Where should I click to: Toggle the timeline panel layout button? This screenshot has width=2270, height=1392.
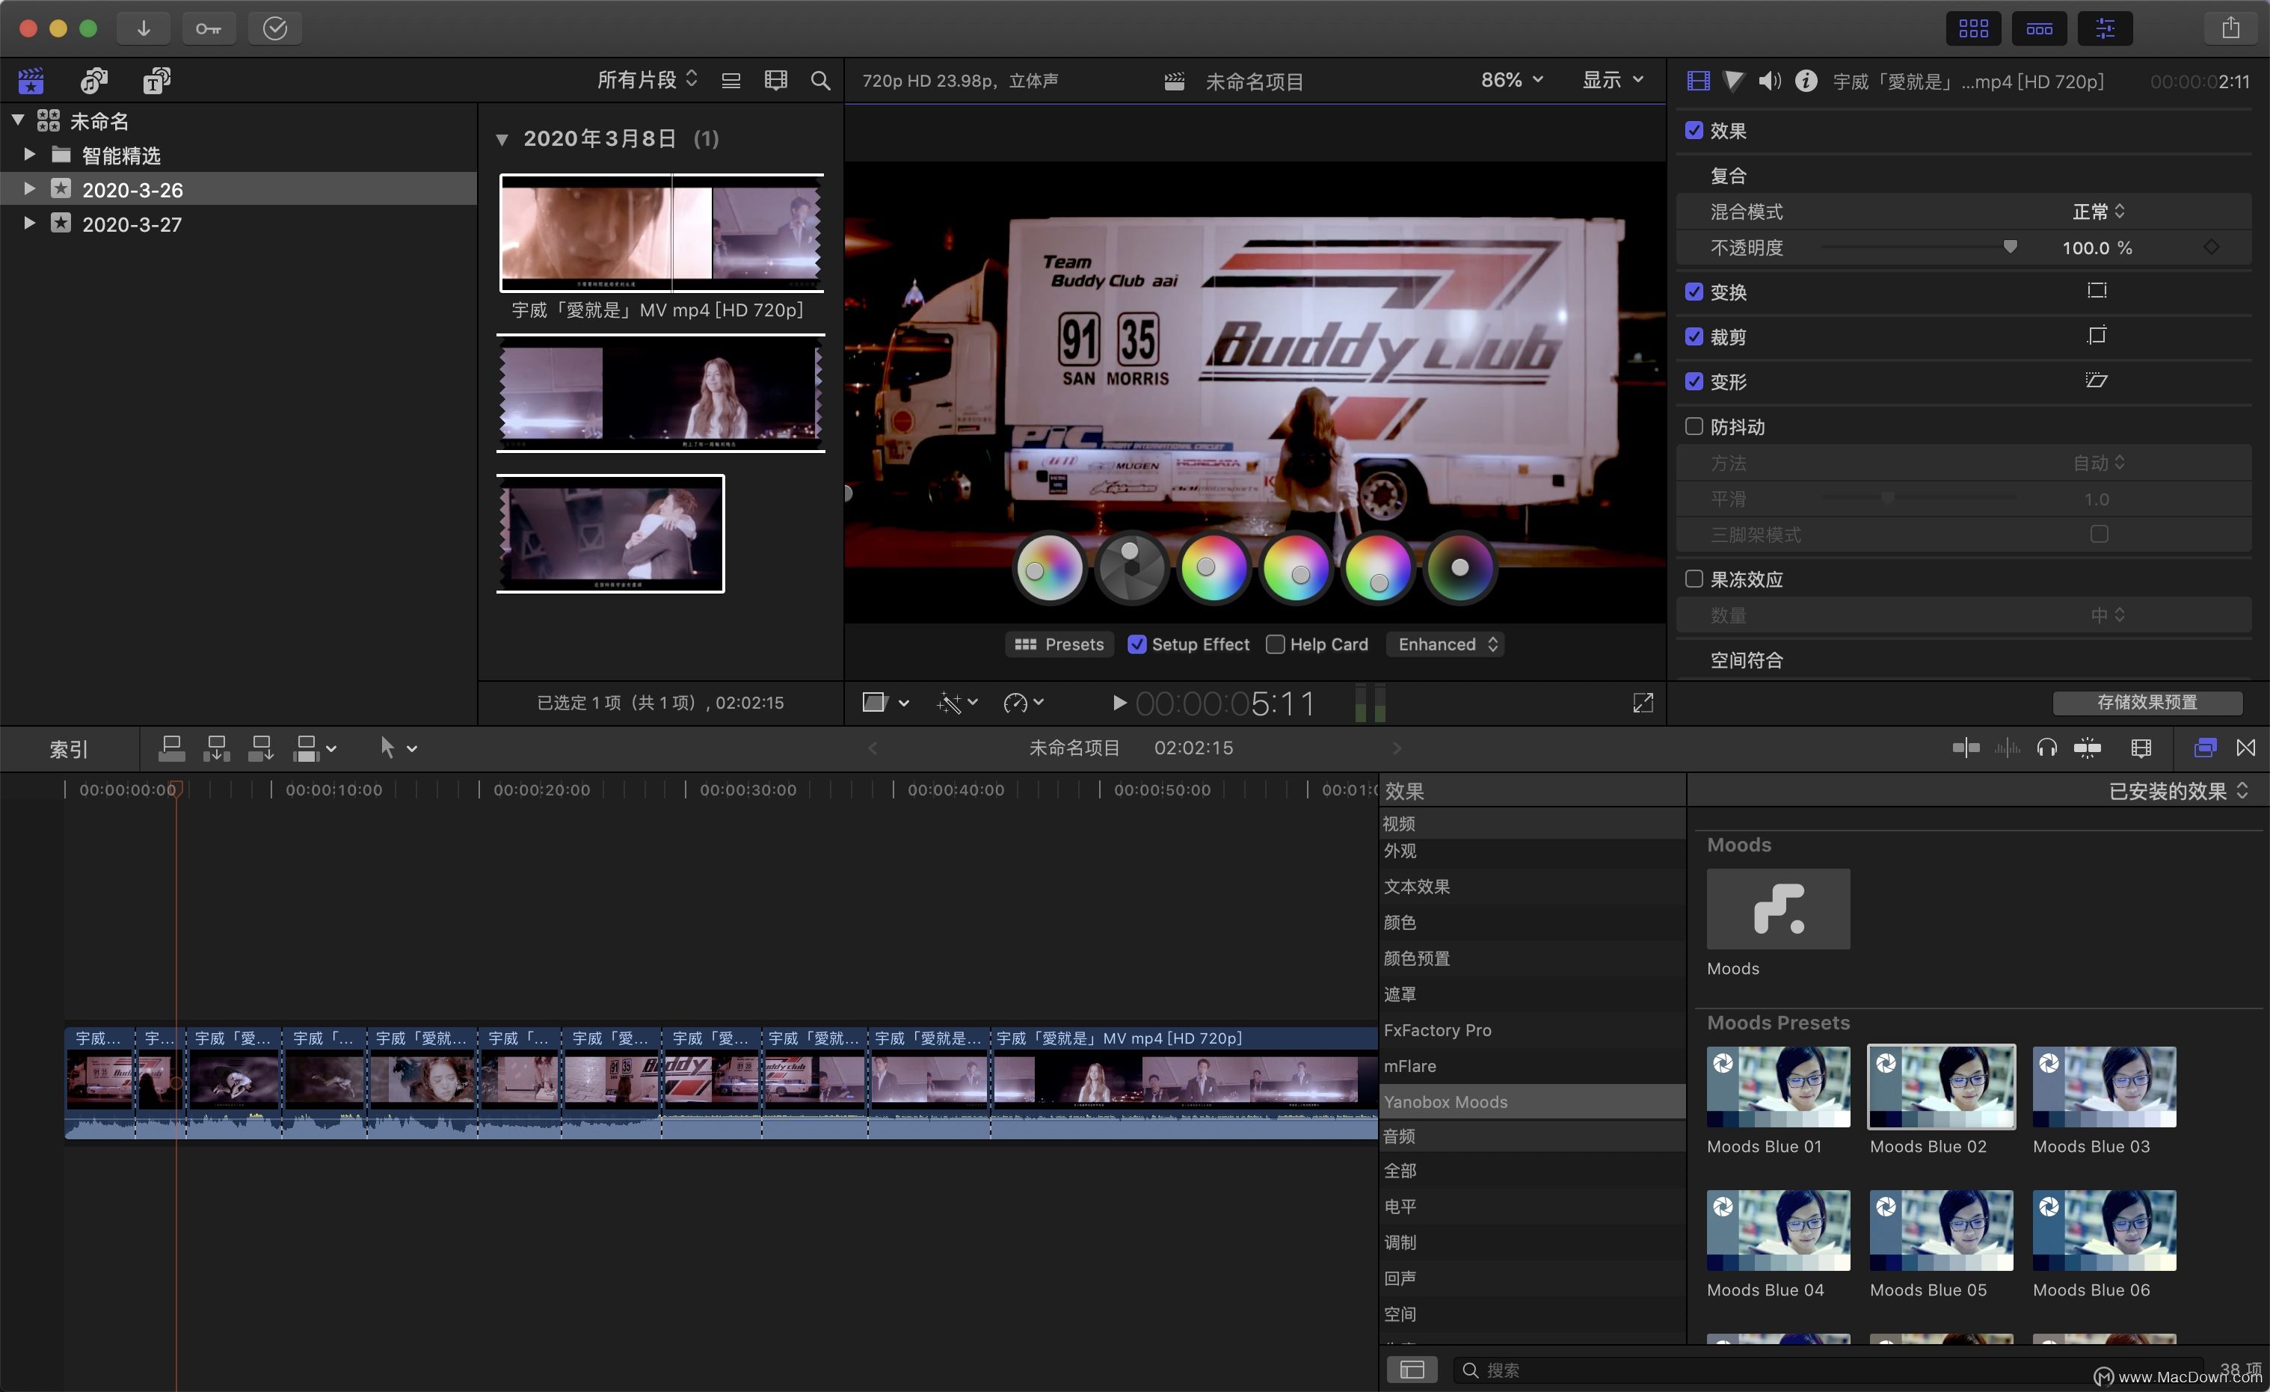pos(2039,28)
